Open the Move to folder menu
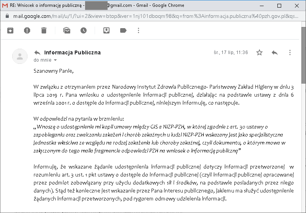 tap(106, 30)
